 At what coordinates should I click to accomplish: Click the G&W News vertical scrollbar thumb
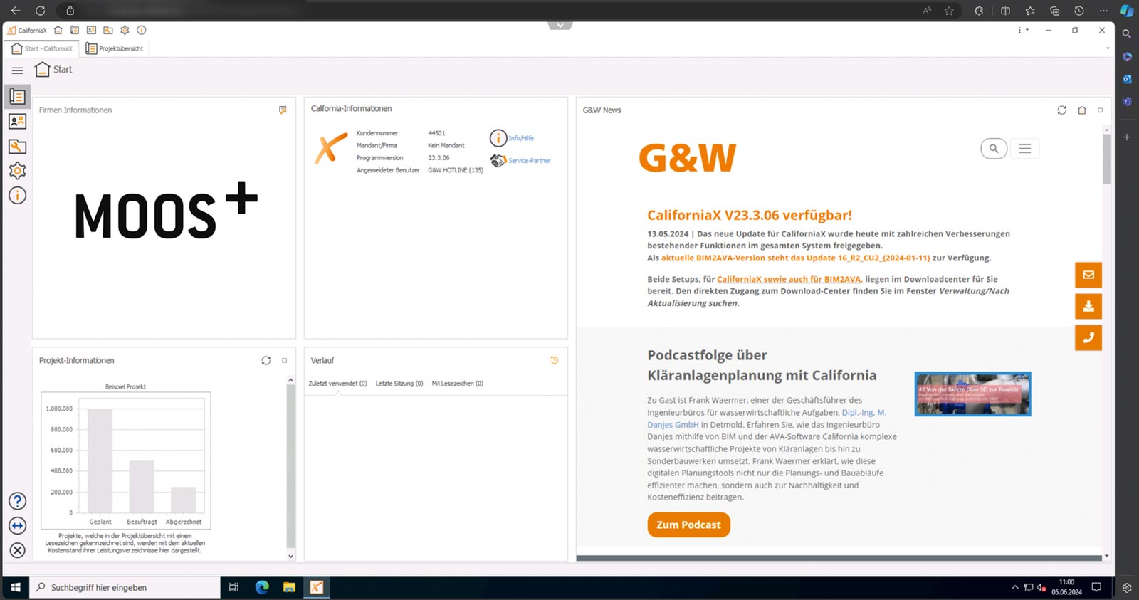point(1106,158)
